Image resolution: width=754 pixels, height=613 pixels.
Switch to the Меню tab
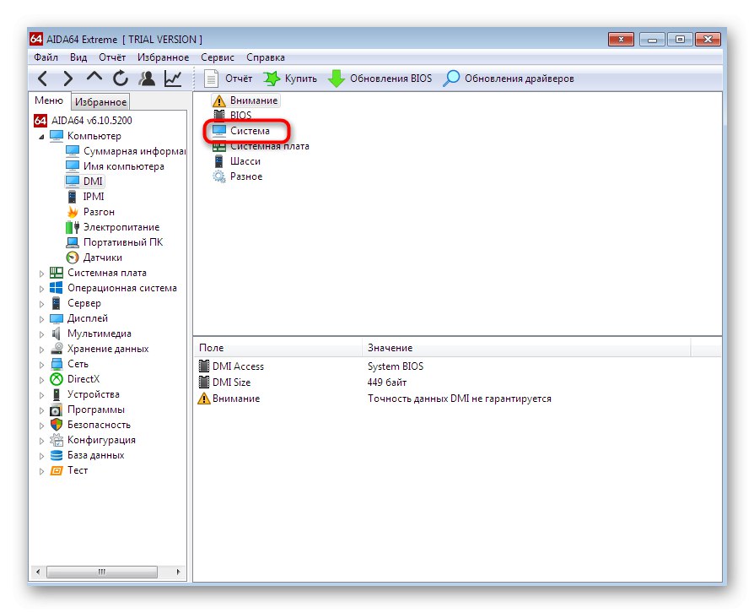(49, 100)
